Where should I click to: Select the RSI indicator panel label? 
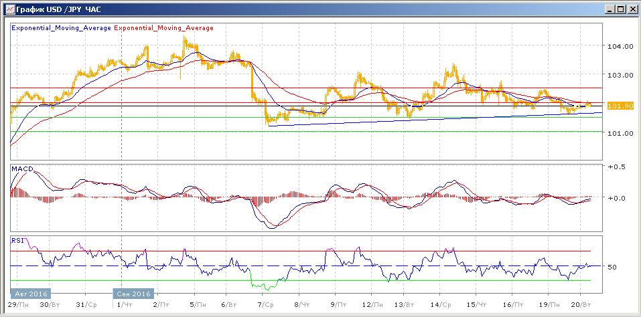pos(17,239)
